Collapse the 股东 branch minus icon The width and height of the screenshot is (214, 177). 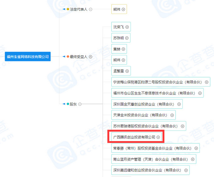click(x=80, y=104)
